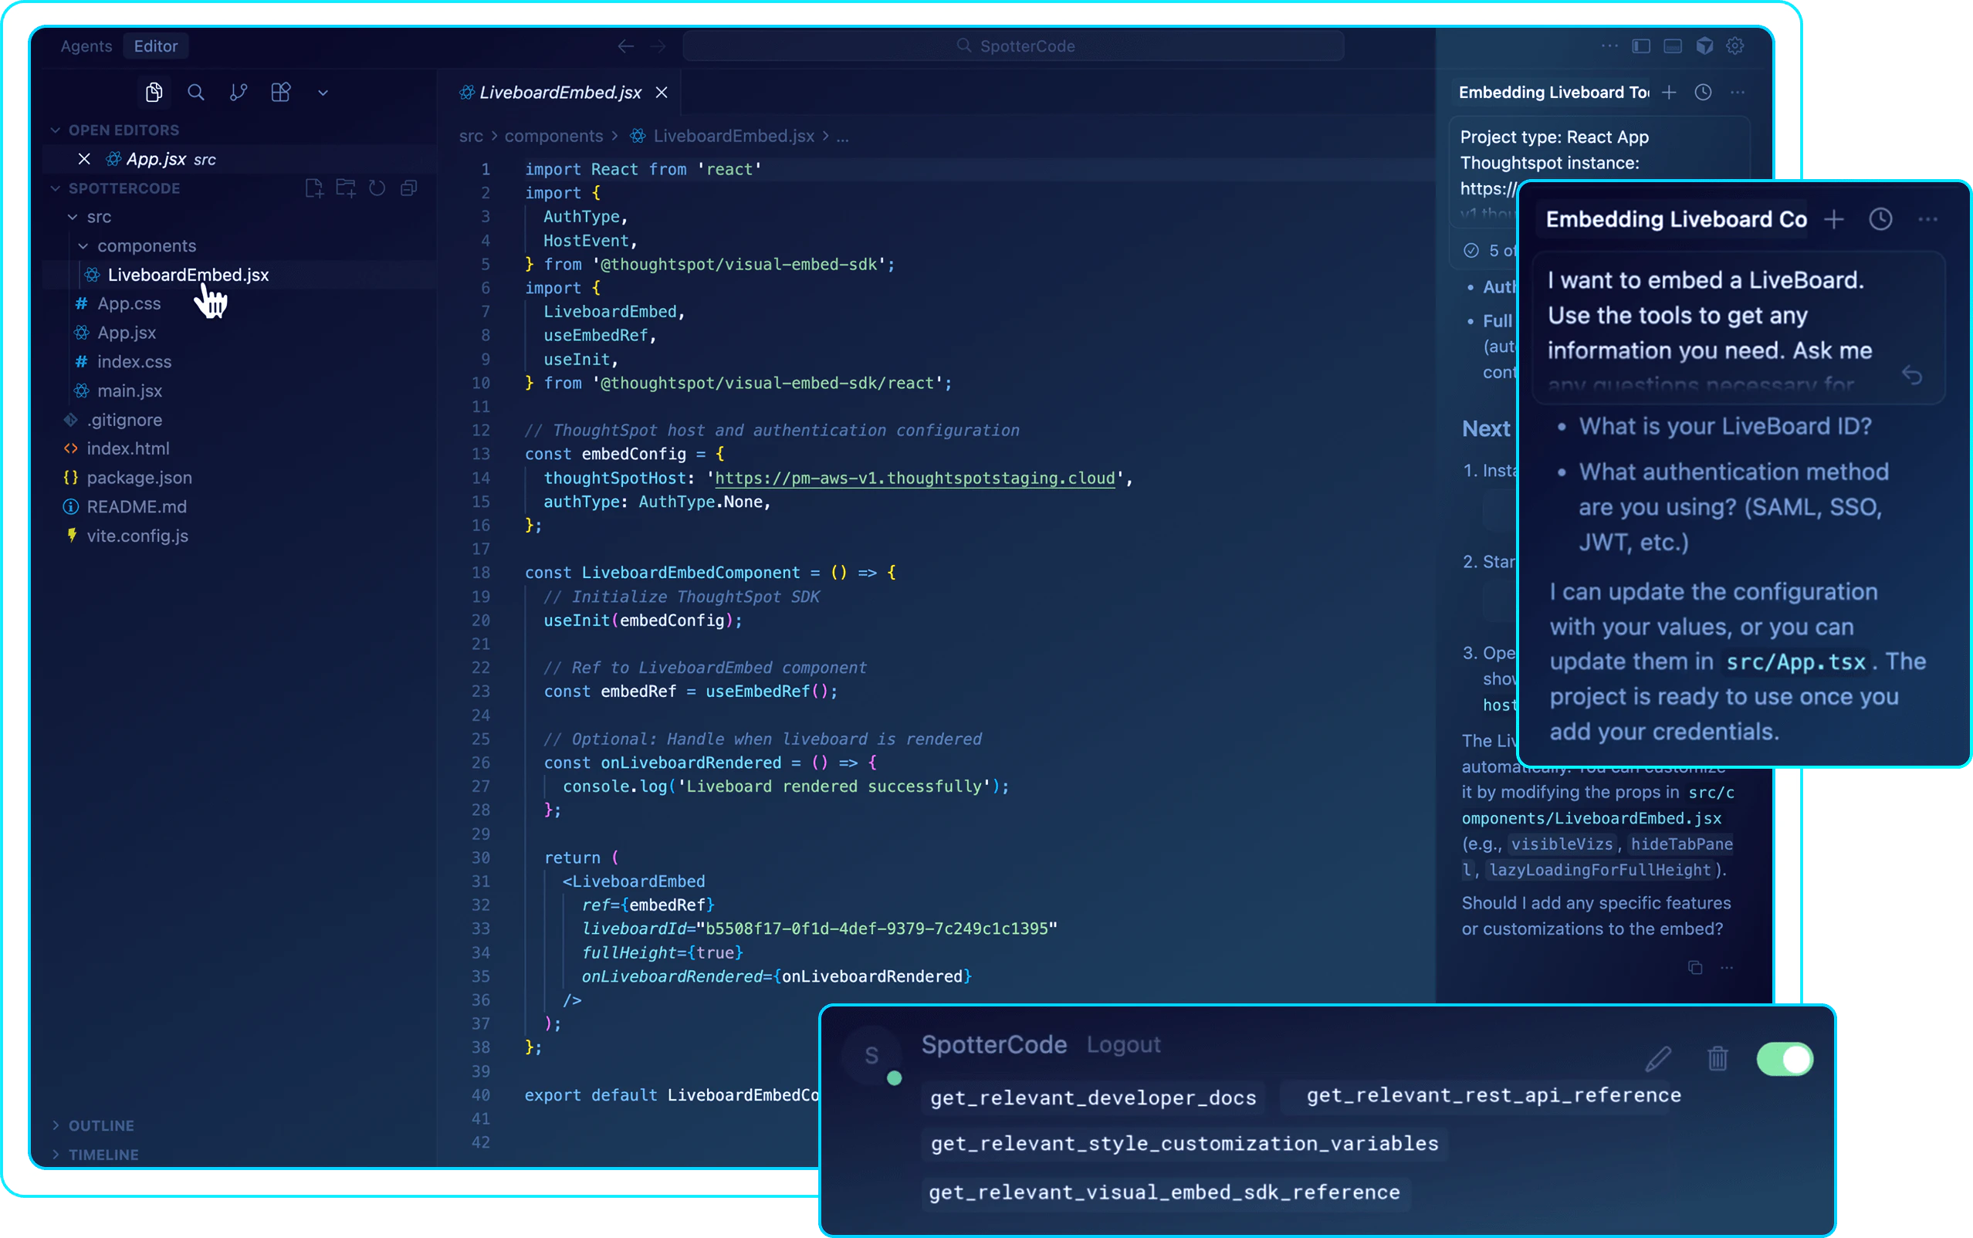
Task: Open main.jsx in file tree
Action: 130,391
